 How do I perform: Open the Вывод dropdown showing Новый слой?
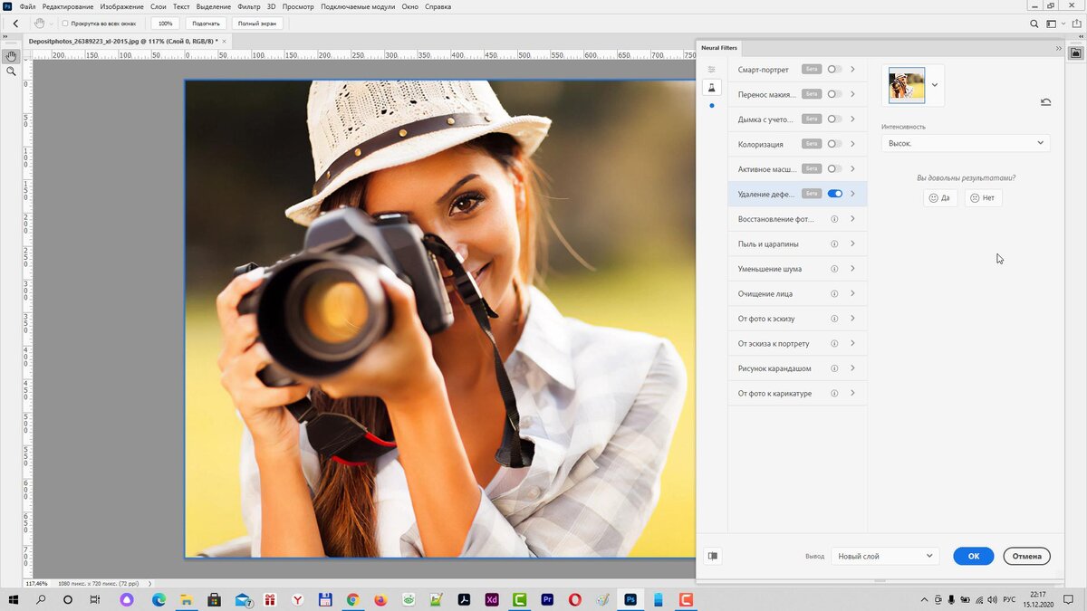pyautogui.click(x=884, y=556)
